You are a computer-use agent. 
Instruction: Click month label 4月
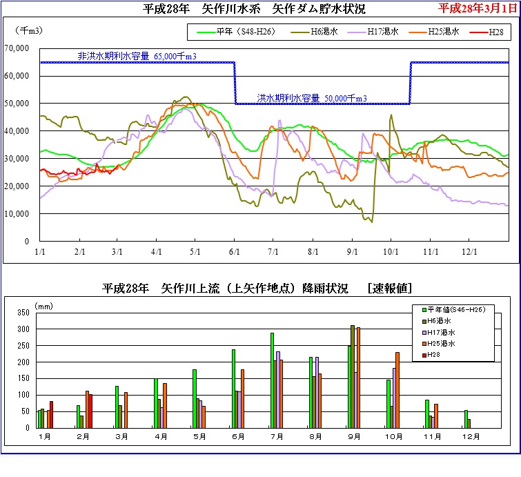click(x=161, y=436)
